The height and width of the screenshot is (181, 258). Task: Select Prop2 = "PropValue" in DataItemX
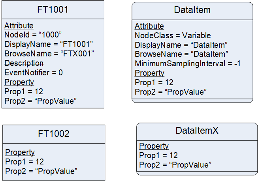pos(175,165)
